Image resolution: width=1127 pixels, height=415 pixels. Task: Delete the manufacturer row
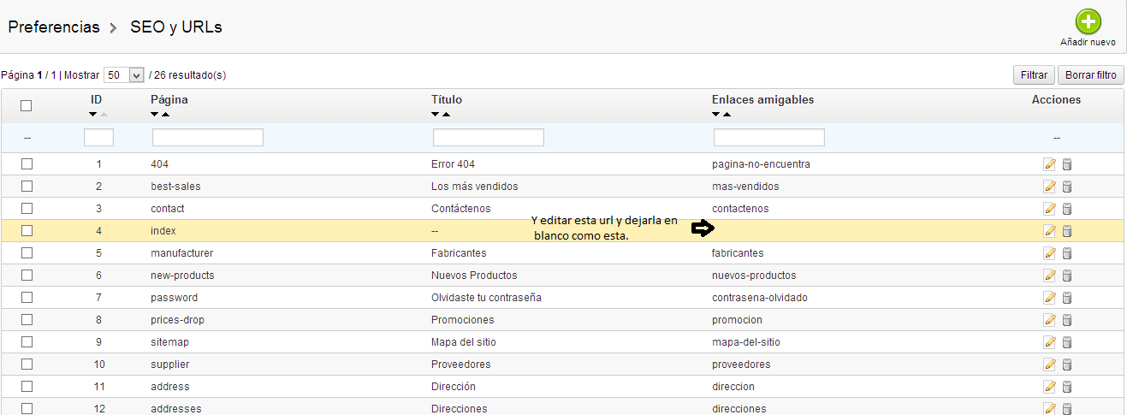[1067, 253]
